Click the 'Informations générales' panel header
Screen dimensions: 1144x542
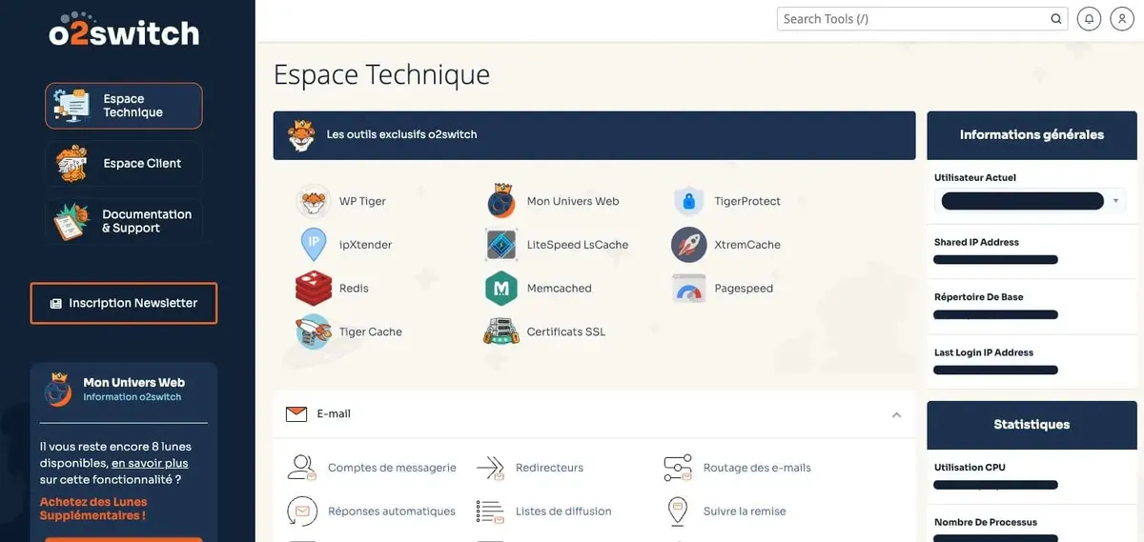click(x=1032, y=135)
